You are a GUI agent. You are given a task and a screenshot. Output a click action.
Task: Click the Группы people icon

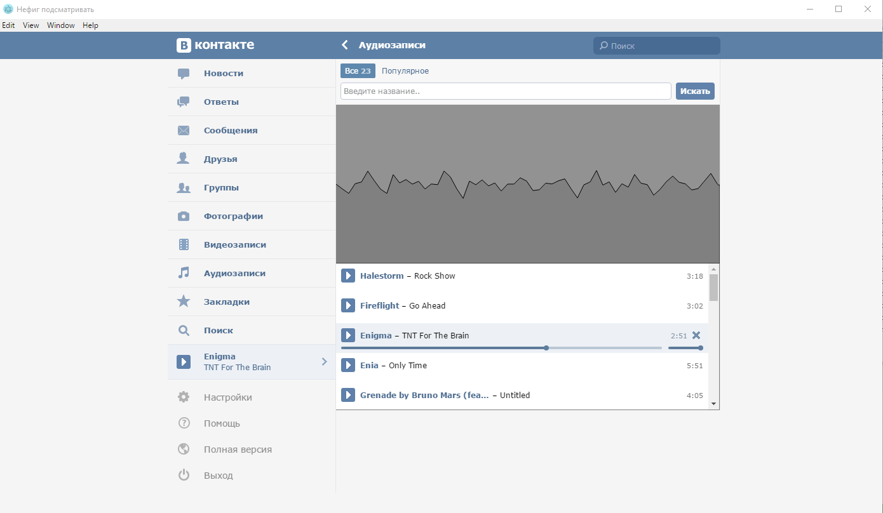tap(184, 188)
